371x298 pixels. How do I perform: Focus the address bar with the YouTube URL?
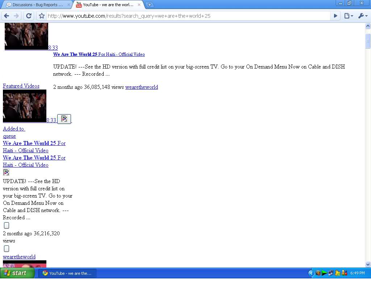pyautogui.click(x=188, y=16)
